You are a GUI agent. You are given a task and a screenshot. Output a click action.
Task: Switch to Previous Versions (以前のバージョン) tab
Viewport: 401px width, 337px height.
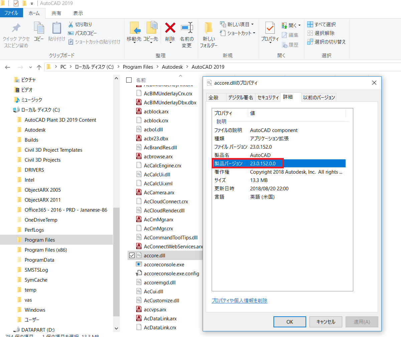(x=319, y=97)
